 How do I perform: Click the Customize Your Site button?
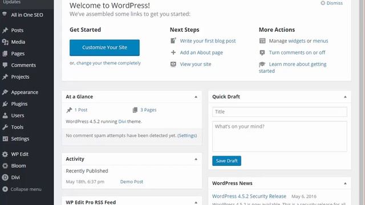pos(104,48)
